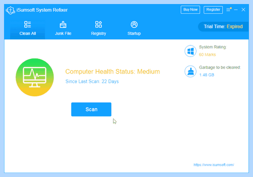
Task: Click the 1.48 GB garbage value
Action: (x=207, y=75)
